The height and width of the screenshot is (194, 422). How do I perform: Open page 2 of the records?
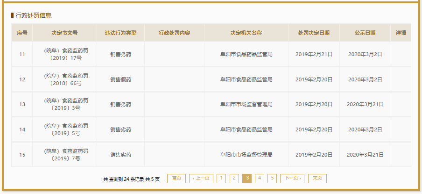[x=234, y=178]
